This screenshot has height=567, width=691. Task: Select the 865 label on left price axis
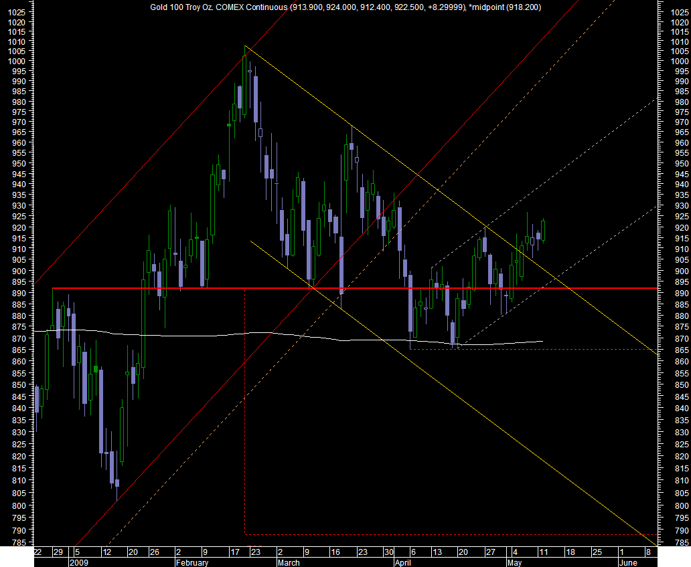click(19, 350)
